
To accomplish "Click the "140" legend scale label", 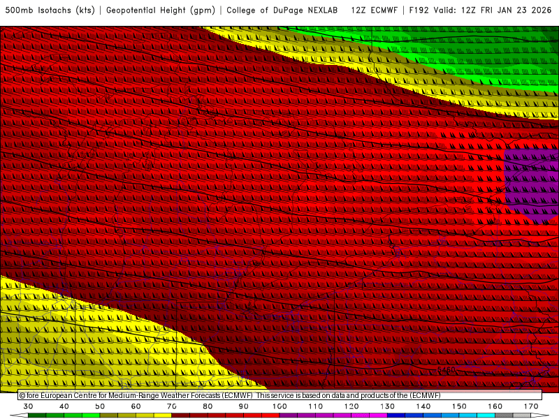I will click(x=423, y=406).
